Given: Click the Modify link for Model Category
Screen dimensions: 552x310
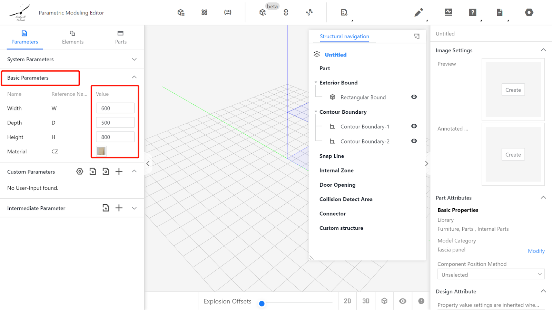Looking at the screenshot, I should (536, 251).
